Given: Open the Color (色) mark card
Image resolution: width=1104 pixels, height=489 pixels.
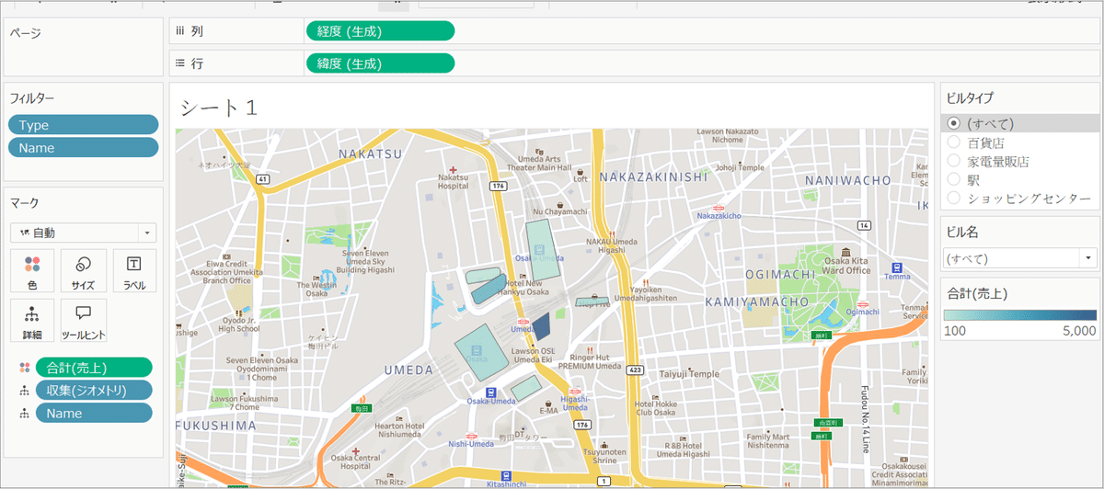Looking at the screenshot, I should click(32, 270).
